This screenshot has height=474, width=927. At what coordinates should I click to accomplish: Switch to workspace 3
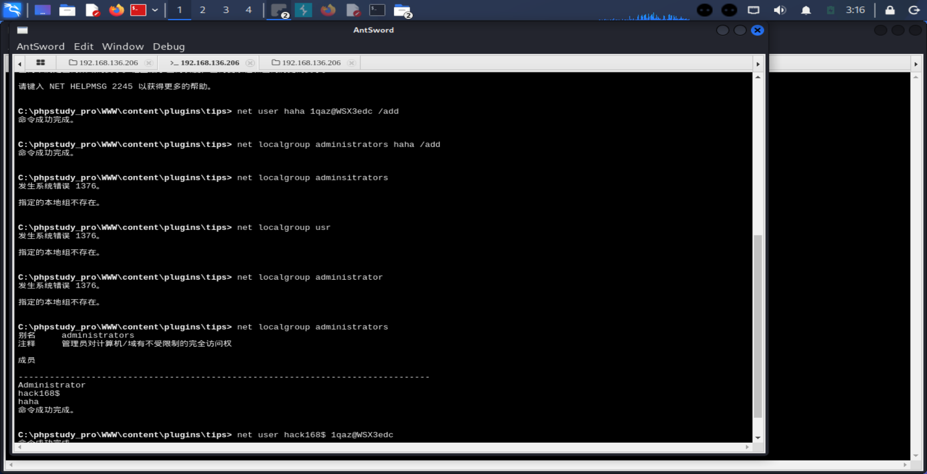click(x=226, y=10)
